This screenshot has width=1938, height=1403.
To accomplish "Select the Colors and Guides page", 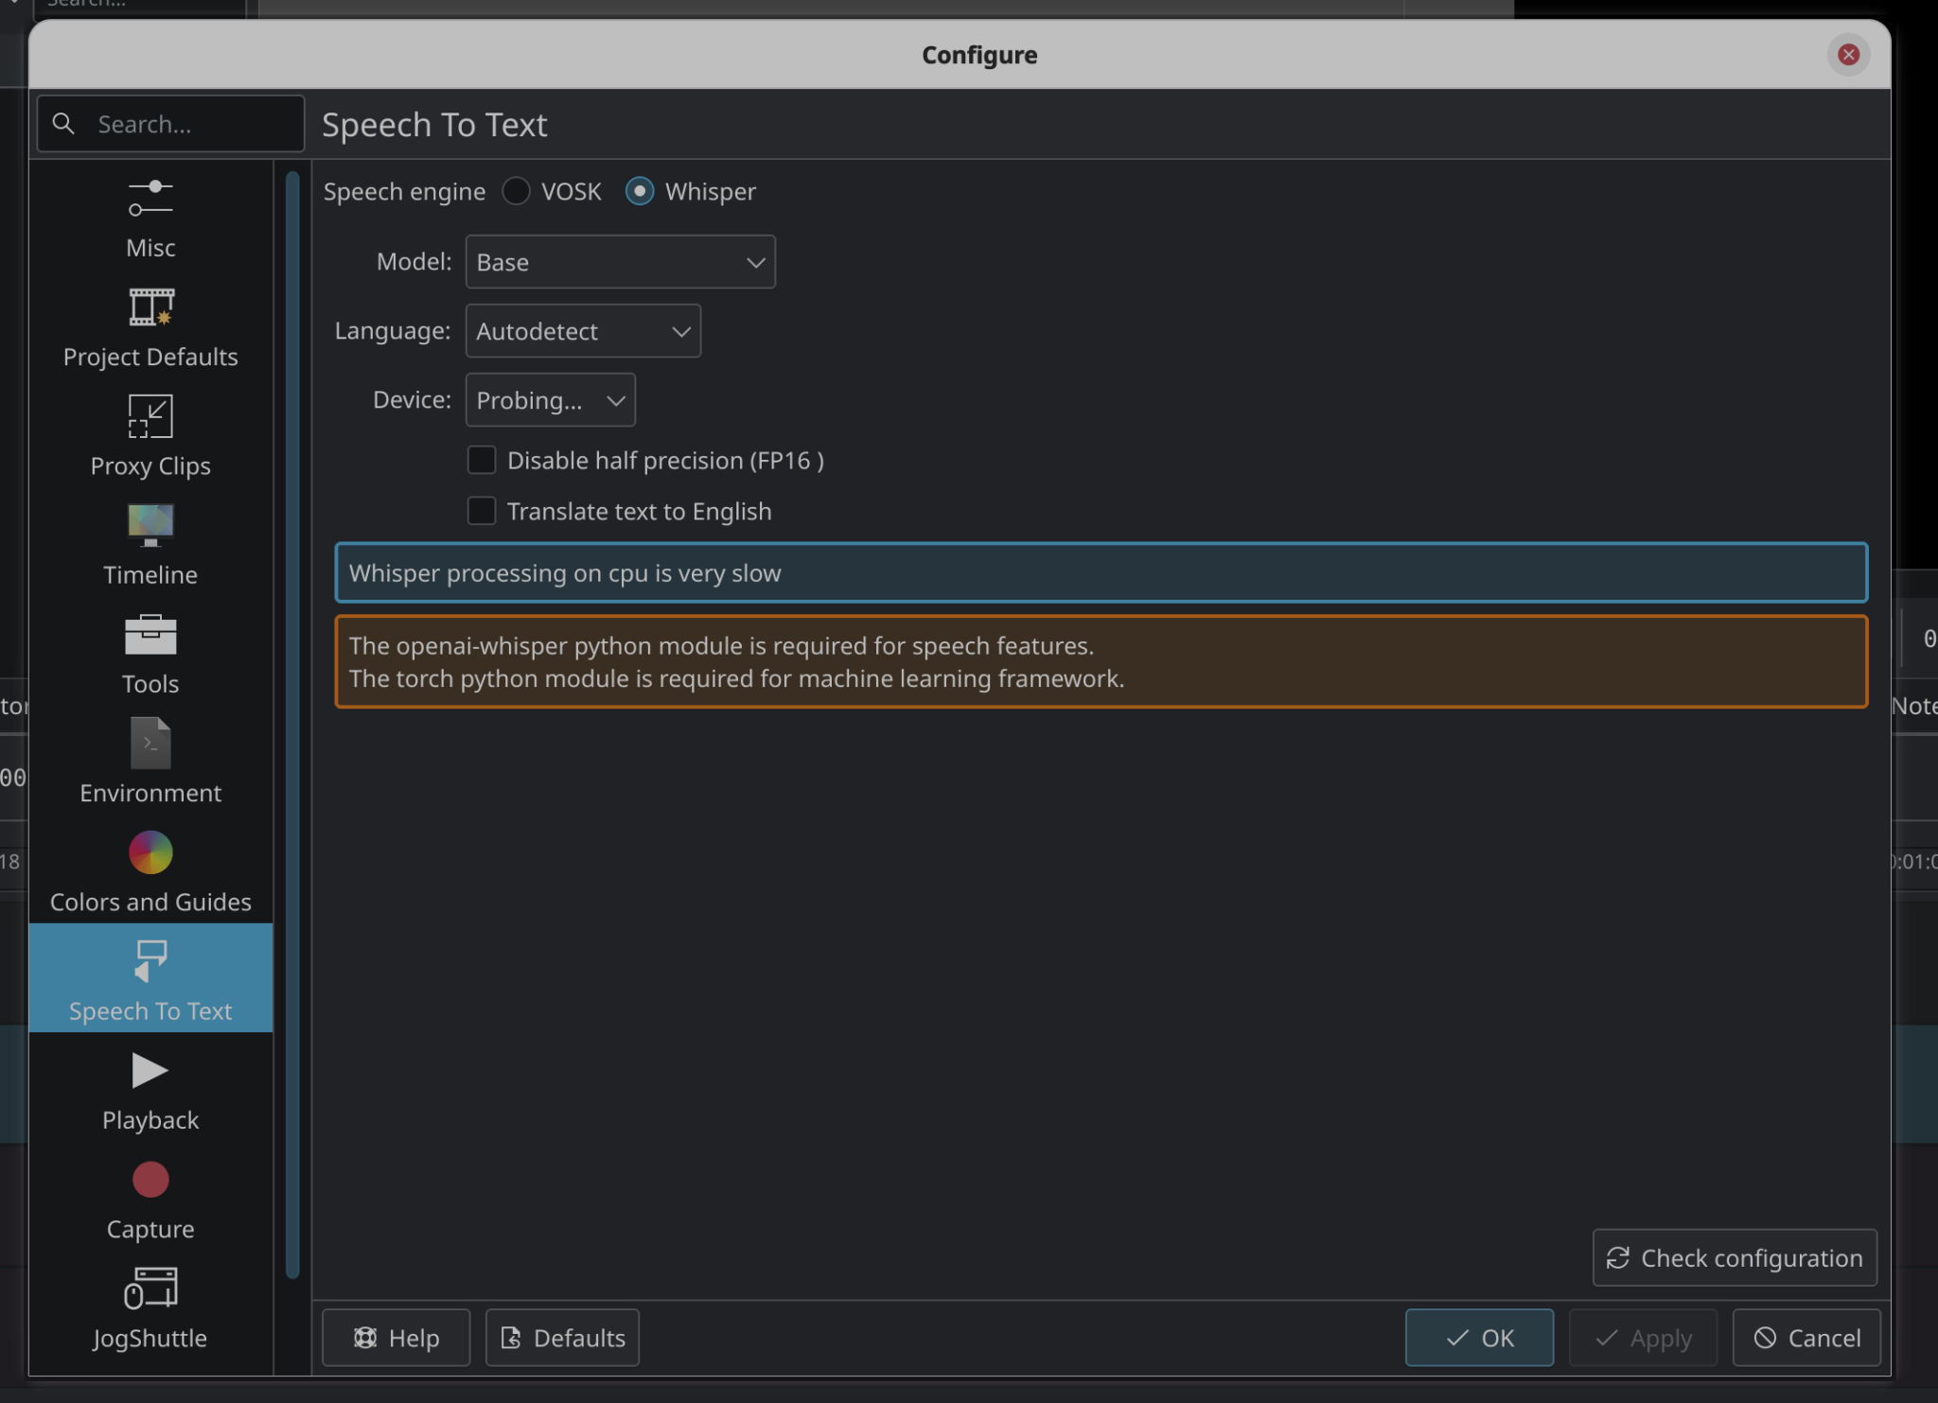I will (150, 870).
